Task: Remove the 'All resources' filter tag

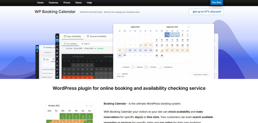Action: click(x=53, y=53)
